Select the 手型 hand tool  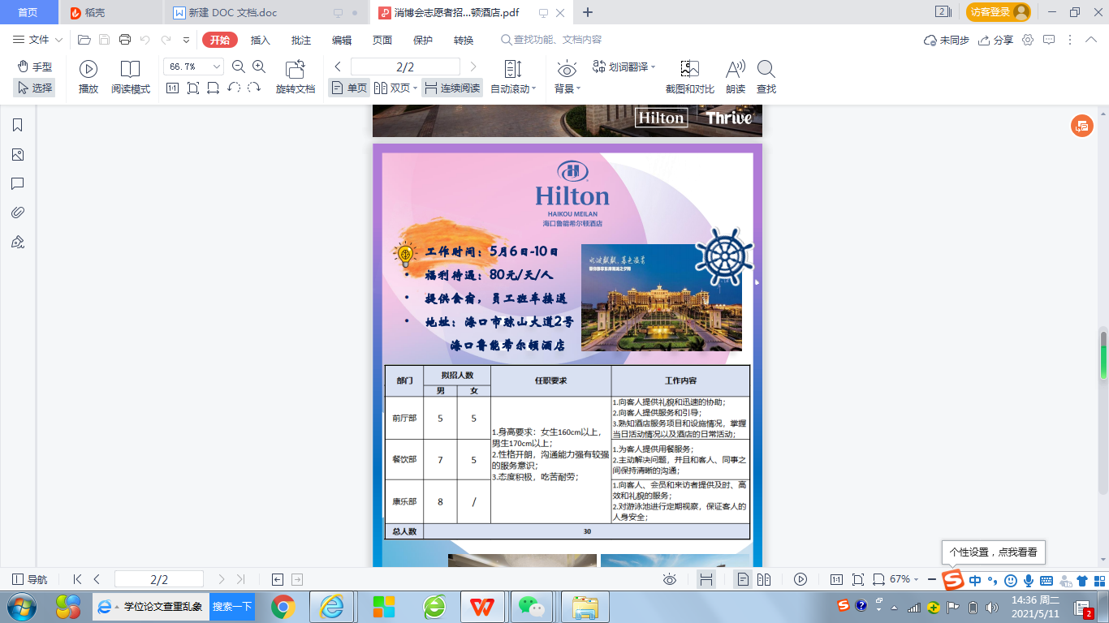click(35, 67)
